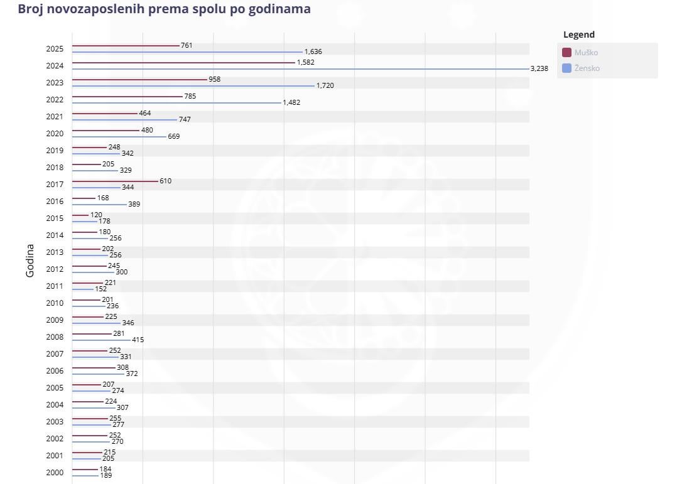Click the Muško red legend swatch

[x=567, y=53]
